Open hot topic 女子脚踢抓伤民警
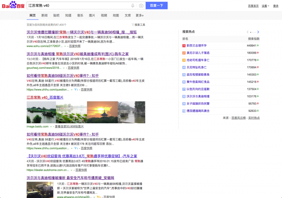Screen dimensions: 282x198 [x=198, y=103]
